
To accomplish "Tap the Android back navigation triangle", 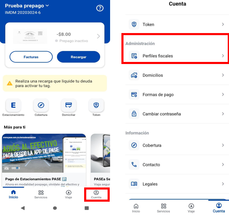I will click(x=23, y=208).
